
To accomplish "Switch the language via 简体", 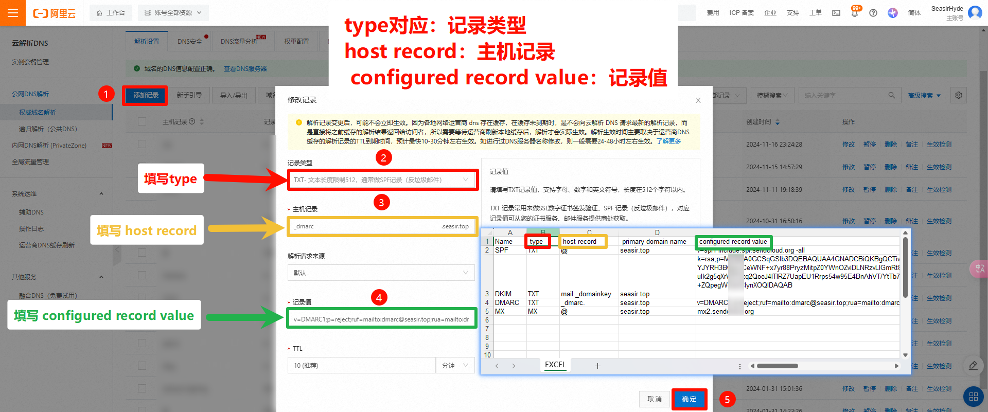I will (914, 13).
